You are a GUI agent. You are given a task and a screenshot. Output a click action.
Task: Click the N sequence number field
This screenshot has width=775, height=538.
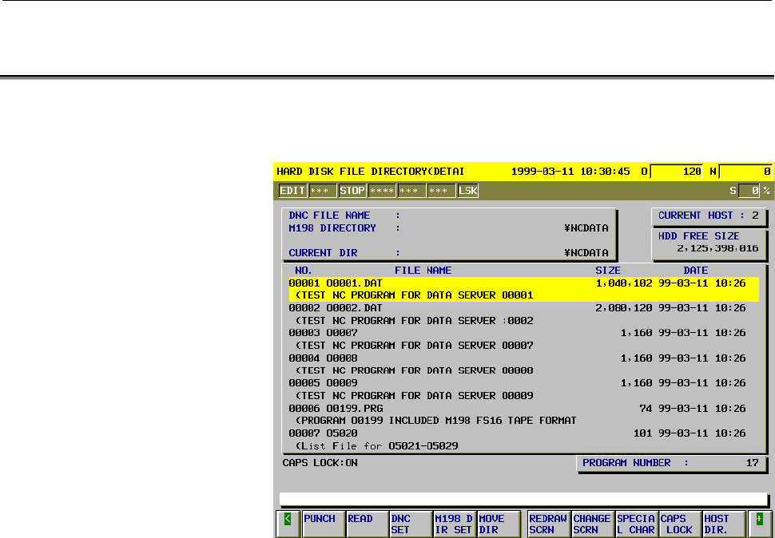745,172
